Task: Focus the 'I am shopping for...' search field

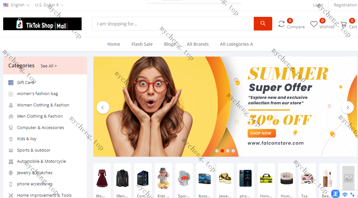Action: pos(173,24)
